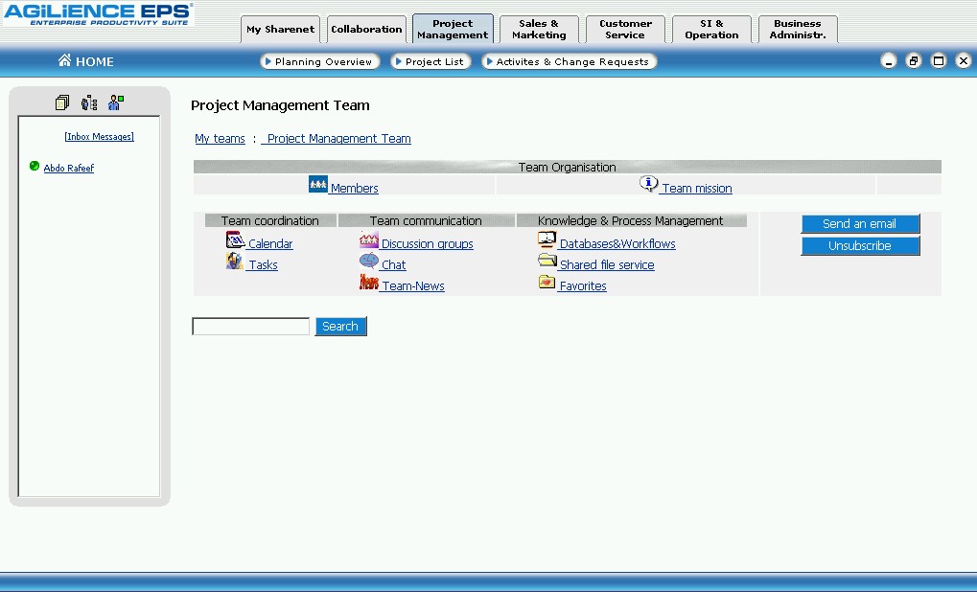977x592 pixels.
Task: Click the Team mission info icon
Action: coord(649,184)
